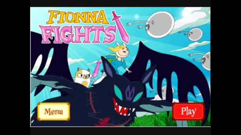Click the pink crystal sword beside the title
The height and width of the screenshot is (135, 241).
point(121,27)
